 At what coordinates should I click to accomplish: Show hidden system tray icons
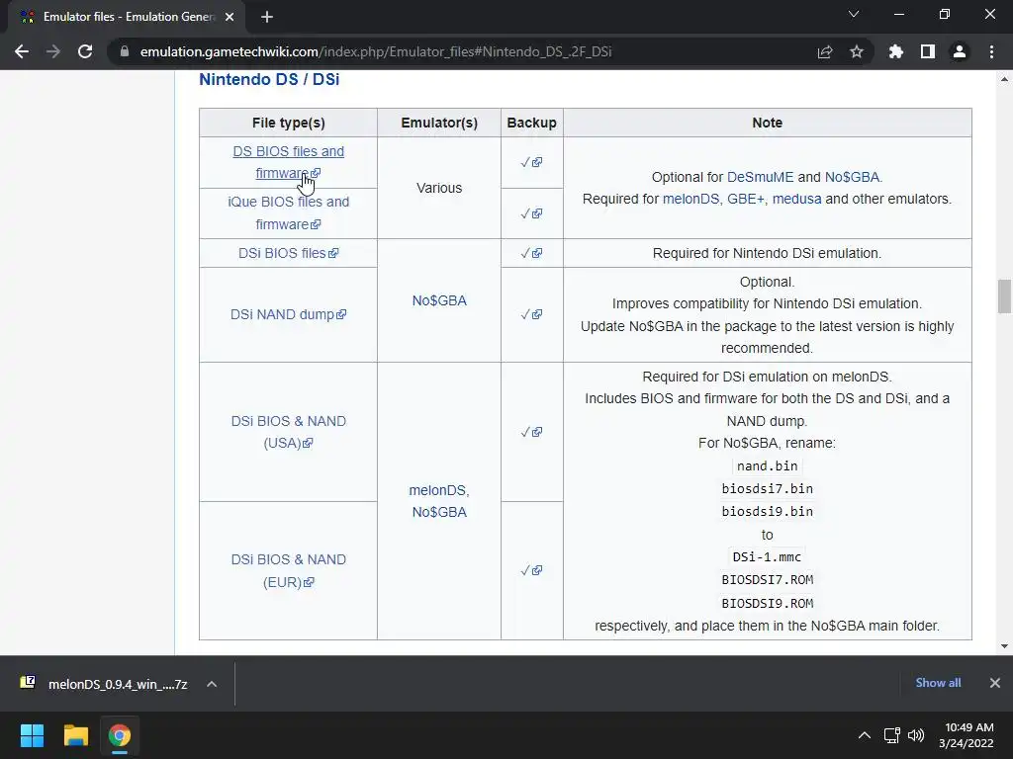point(865,735)
